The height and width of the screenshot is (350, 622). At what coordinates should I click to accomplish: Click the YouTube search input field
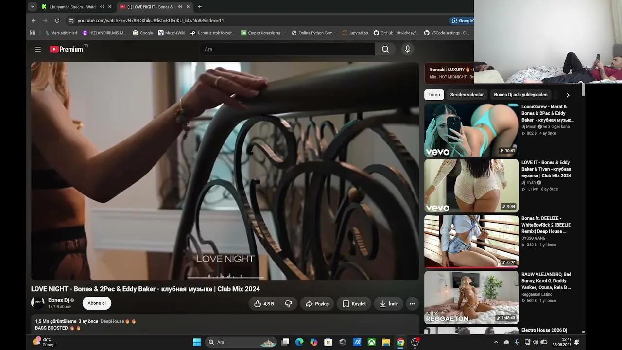pos(287,49)
